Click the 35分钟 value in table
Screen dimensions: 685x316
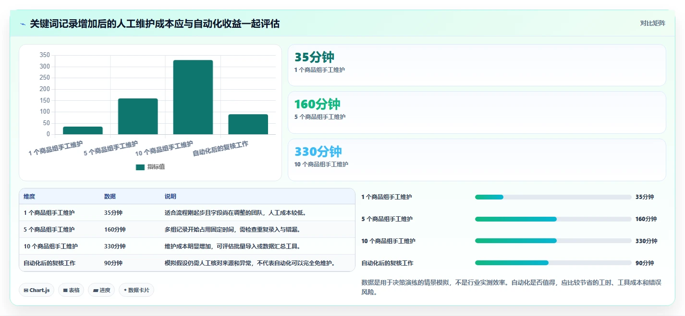click(x=113, y=212)
